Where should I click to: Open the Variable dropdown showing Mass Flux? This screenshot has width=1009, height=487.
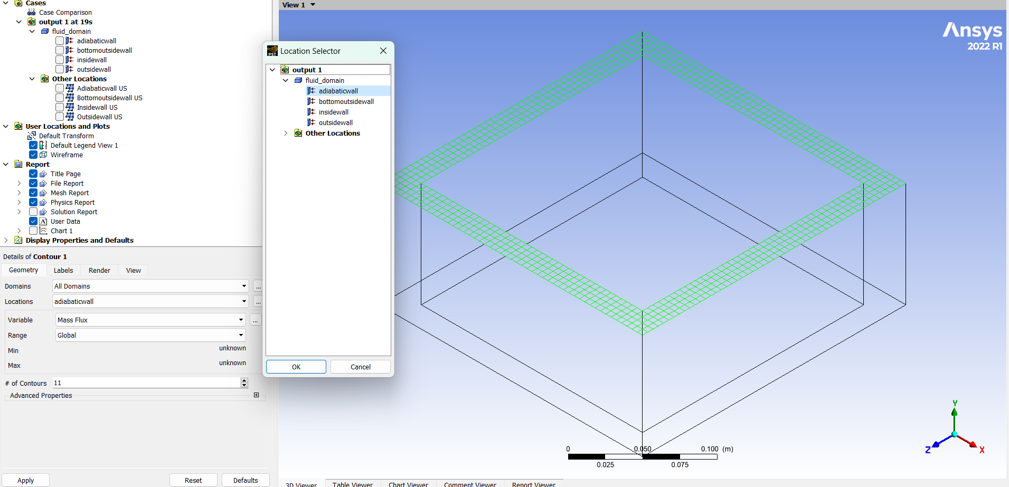[x=241, y=320]
